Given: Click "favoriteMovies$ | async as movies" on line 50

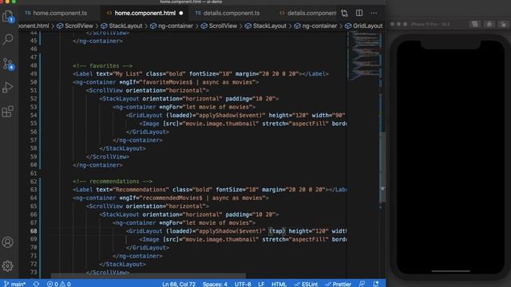Looking at the screenshot, I should point(199,82).
